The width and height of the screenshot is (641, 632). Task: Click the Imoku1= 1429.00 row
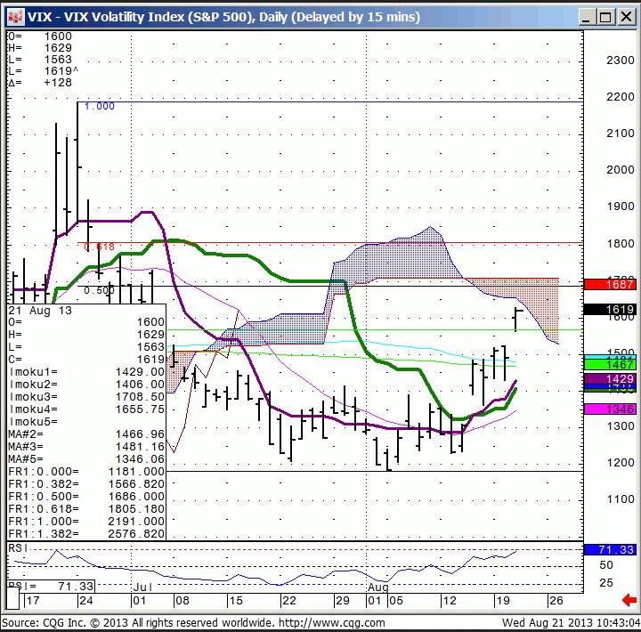coord(86,372)
